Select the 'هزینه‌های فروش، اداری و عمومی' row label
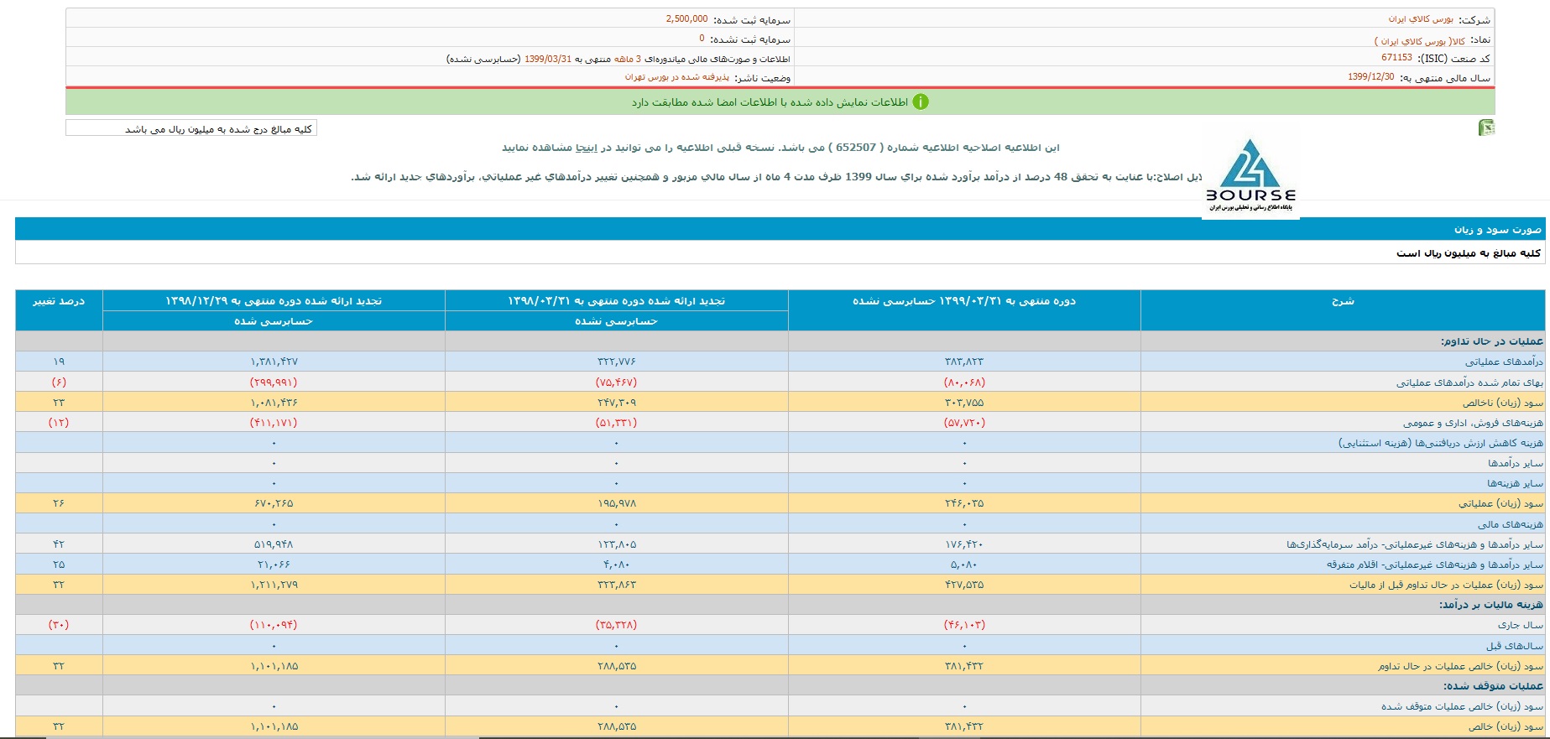The height and width of the screenshot is (739, 1550). pyautogui.click(x=1473, y=423)
